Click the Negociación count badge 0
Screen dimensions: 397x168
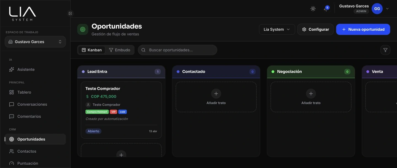tap(347, 72)
